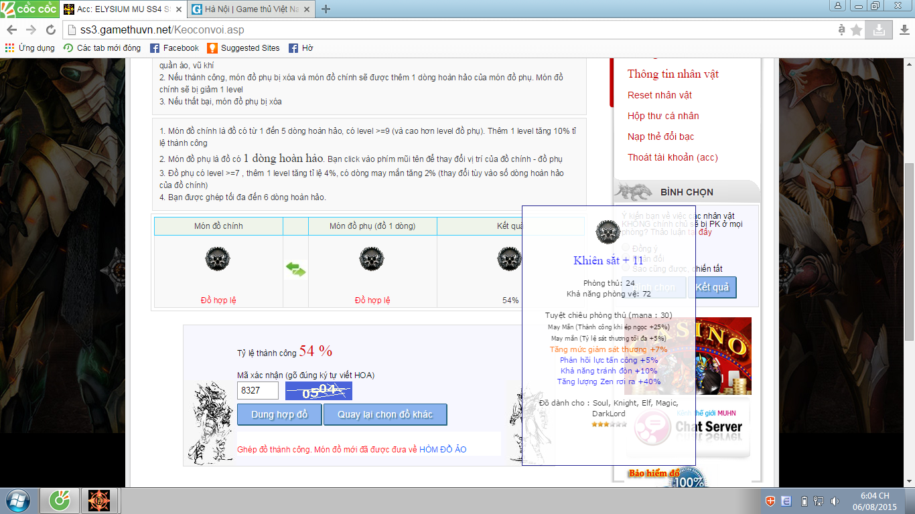Click the Tỷ lệ thành công 54 % text
Screen dimensions: 915x514
pyautogui.click(x=285, y=351)
